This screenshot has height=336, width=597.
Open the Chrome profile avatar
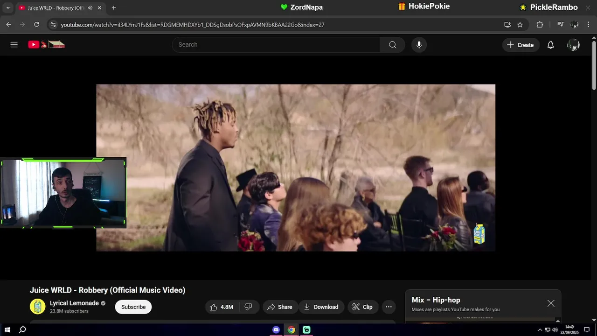pyautogui.click(x=575, y=25)
